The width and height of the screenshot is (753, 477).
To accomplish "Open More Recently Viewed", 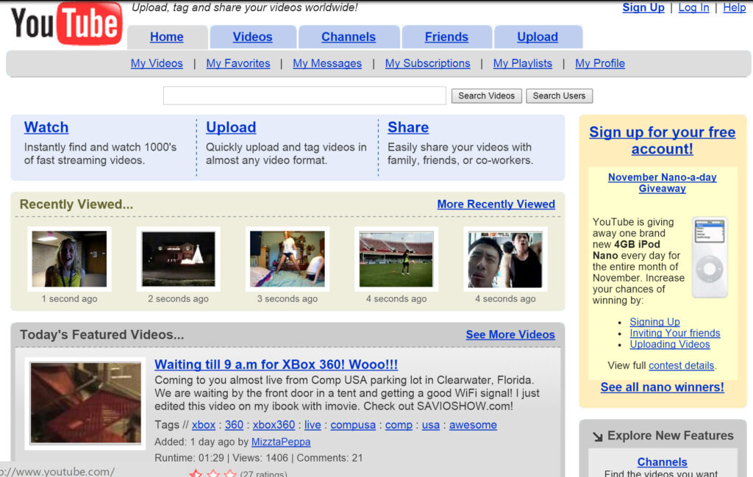I will point(496,204).
